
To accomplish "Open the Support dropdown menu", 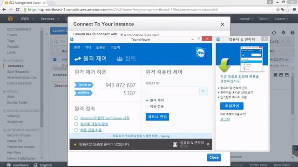I will pos(281,19).
